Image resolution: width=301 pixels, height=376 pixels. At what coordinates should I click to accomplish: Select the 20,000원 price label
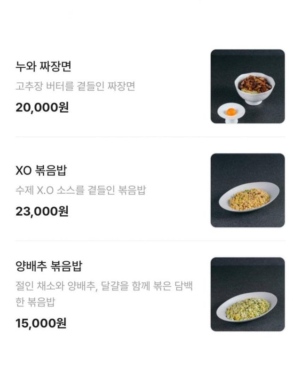(42, 107)
